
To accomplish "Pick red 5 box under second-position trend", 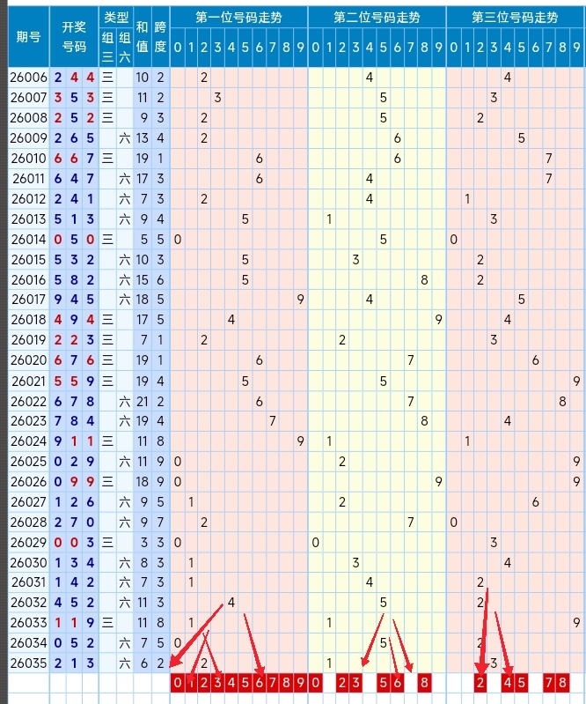I will (384, 683).
